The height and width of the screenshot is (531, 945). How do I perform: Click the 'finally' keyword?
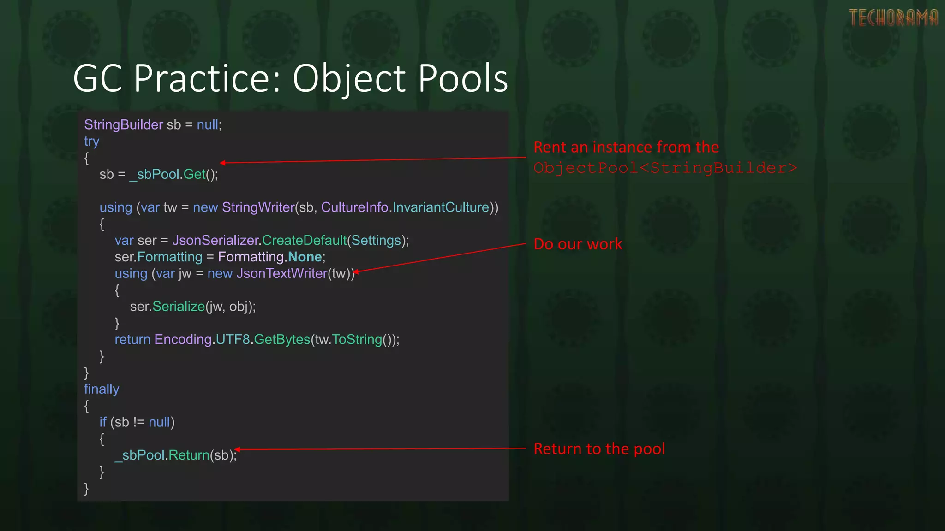[102, 389]
